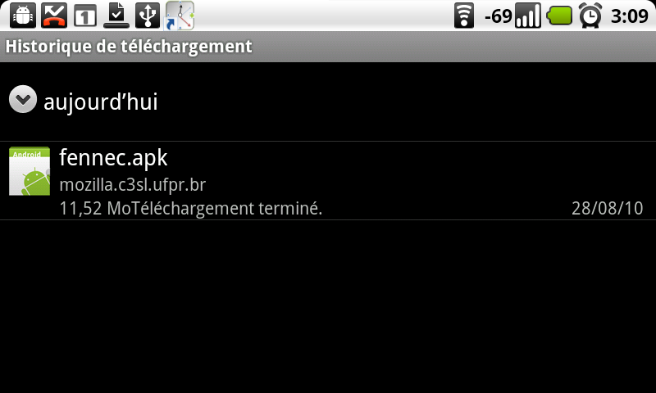This screenshot has height=393, width=656.
Task: Tap the Historique de téléchargement title bar
Action: click(328, 47)
